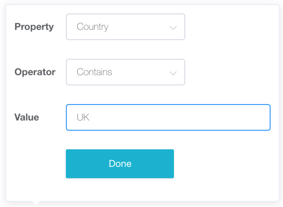Expand the Country property selector

click(126, 27)
